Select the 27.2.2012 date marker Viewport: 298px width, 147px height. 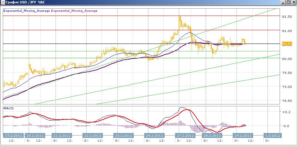185,136
